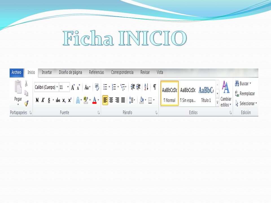Viewport: 271px width, 203px height.
Task: Open Fuente dialog launcher
Action: coord(99,113)
